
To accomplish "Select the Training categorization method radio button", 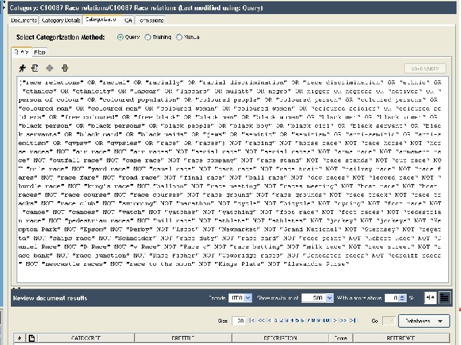I will coord(148,37).
